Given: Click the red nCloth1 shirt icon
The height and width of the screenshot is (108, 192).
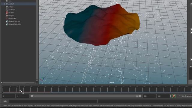Looking at the screenshot, I should 7,13.
